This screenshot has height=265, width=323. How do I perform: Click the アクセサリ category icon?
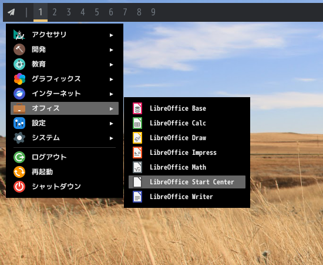click(x=19, y=35)
